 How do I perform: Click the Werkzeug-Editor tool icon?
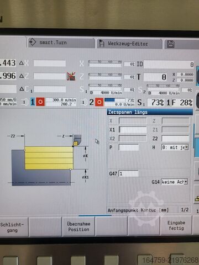pyautogui.click(x=102, y=44)
